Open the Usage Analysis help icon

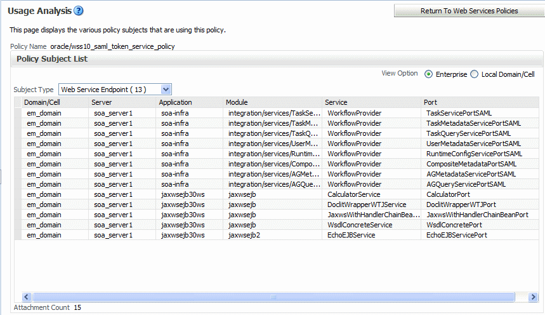coord(79,11)
